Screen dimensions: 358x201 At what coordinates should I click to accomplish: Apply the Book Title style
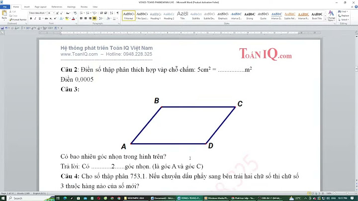pyautogui.click(x=317, y=15)
